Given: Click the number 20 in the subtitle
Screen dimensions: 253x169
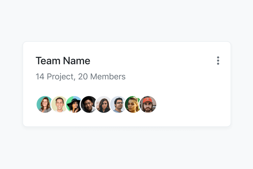Looking at the screenshot, I should 83,77.
